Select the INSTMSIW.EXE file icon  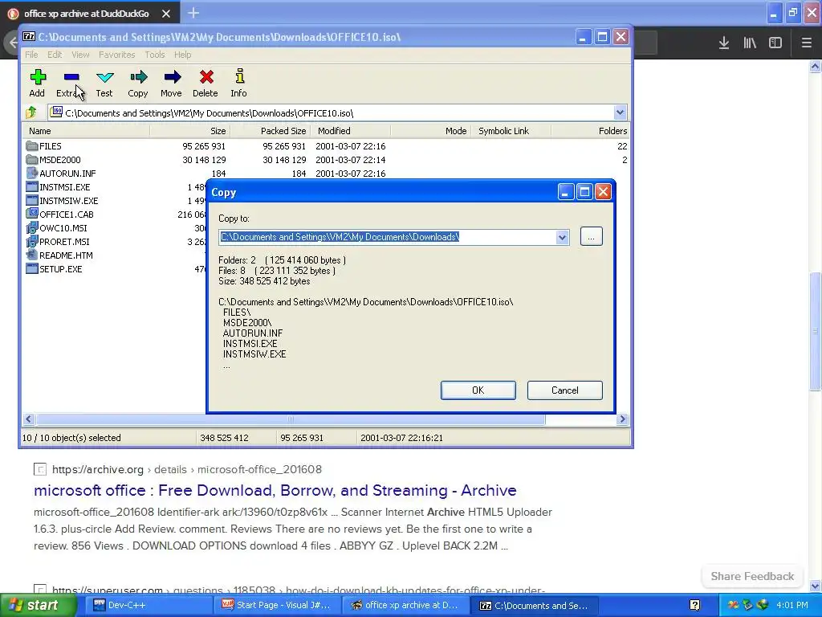click(x=32, y=200)
